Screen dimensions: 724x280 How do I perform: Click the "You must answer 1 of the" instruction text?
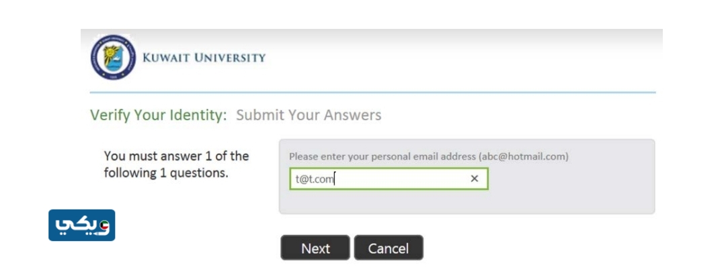point(176,156)
